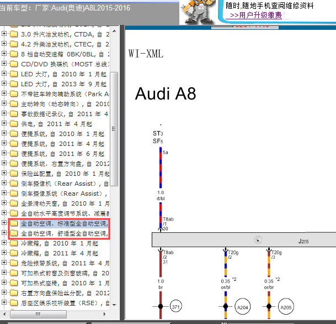Select 全自动空调，舒适型全自动空调 tree item
The height and width of the screenshot is (324, 336).
pos(65,233)
